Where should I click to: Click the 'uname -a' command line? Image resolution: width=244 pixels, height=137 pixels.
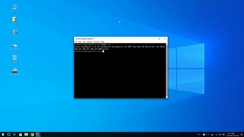(x=92, y=45)
